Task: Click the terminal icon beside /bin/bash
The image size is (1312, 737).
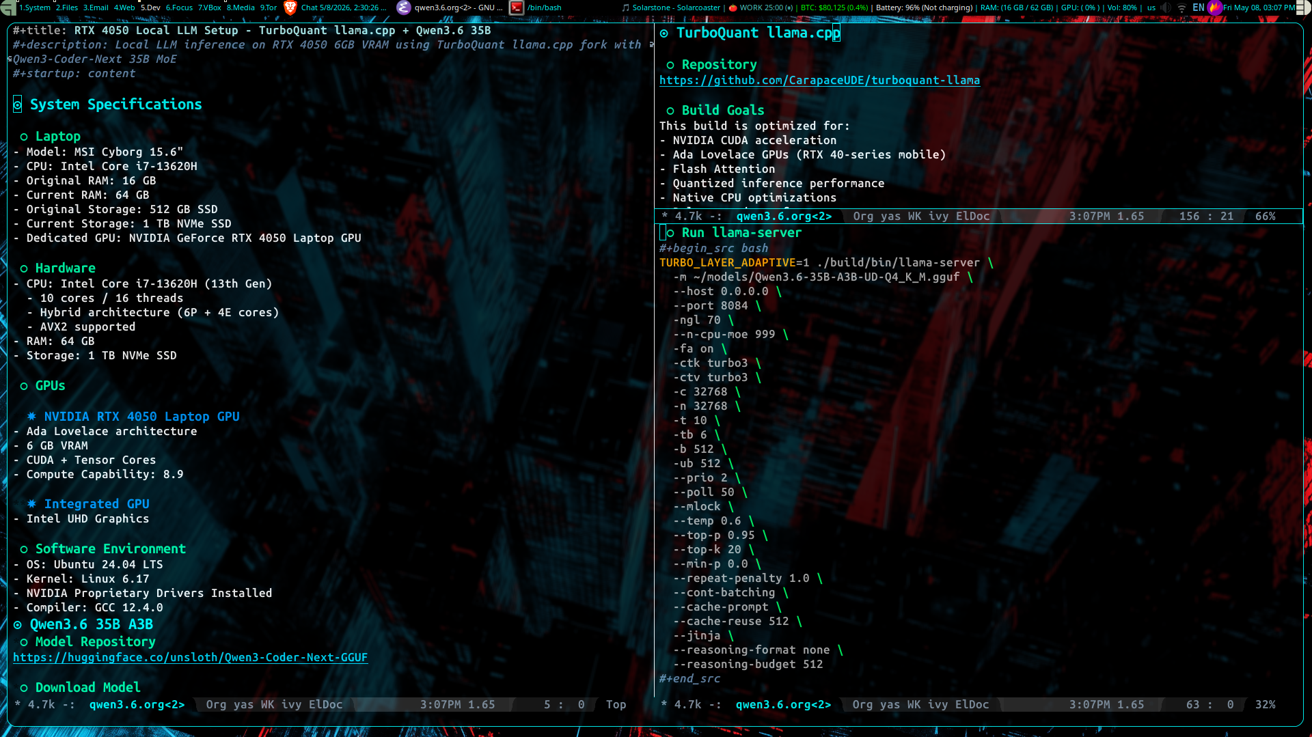Action: pos(517,8)
